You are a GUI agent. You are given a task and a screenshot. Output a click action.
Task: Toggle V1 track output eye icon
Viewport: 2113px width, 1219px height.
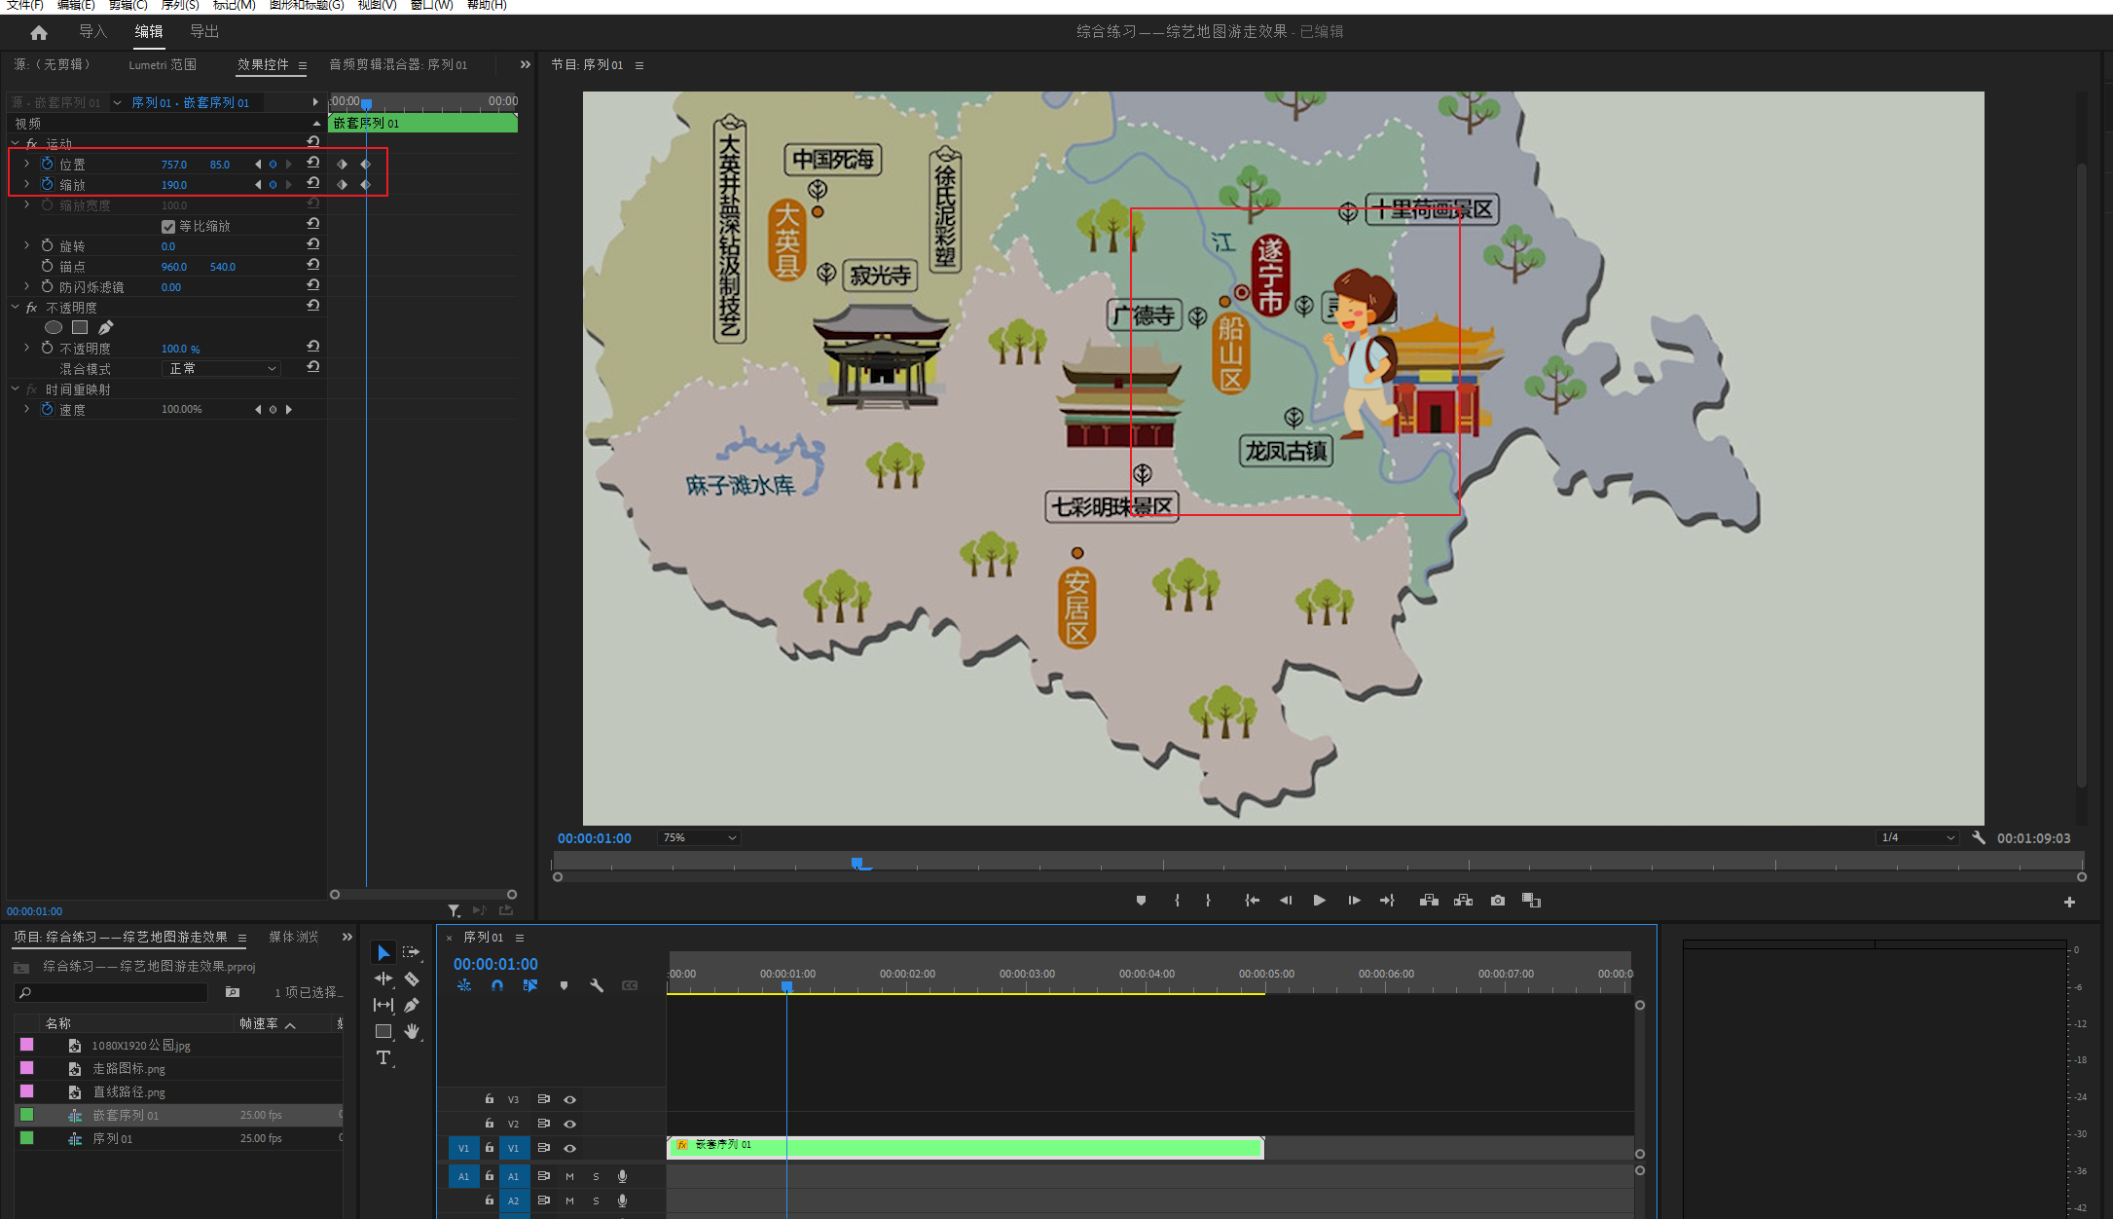point(570,1149)
